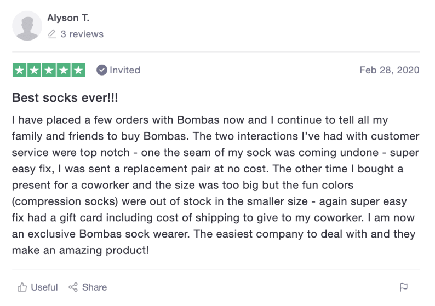Open the "Best socks ever!!!" review title

(65, 99)
